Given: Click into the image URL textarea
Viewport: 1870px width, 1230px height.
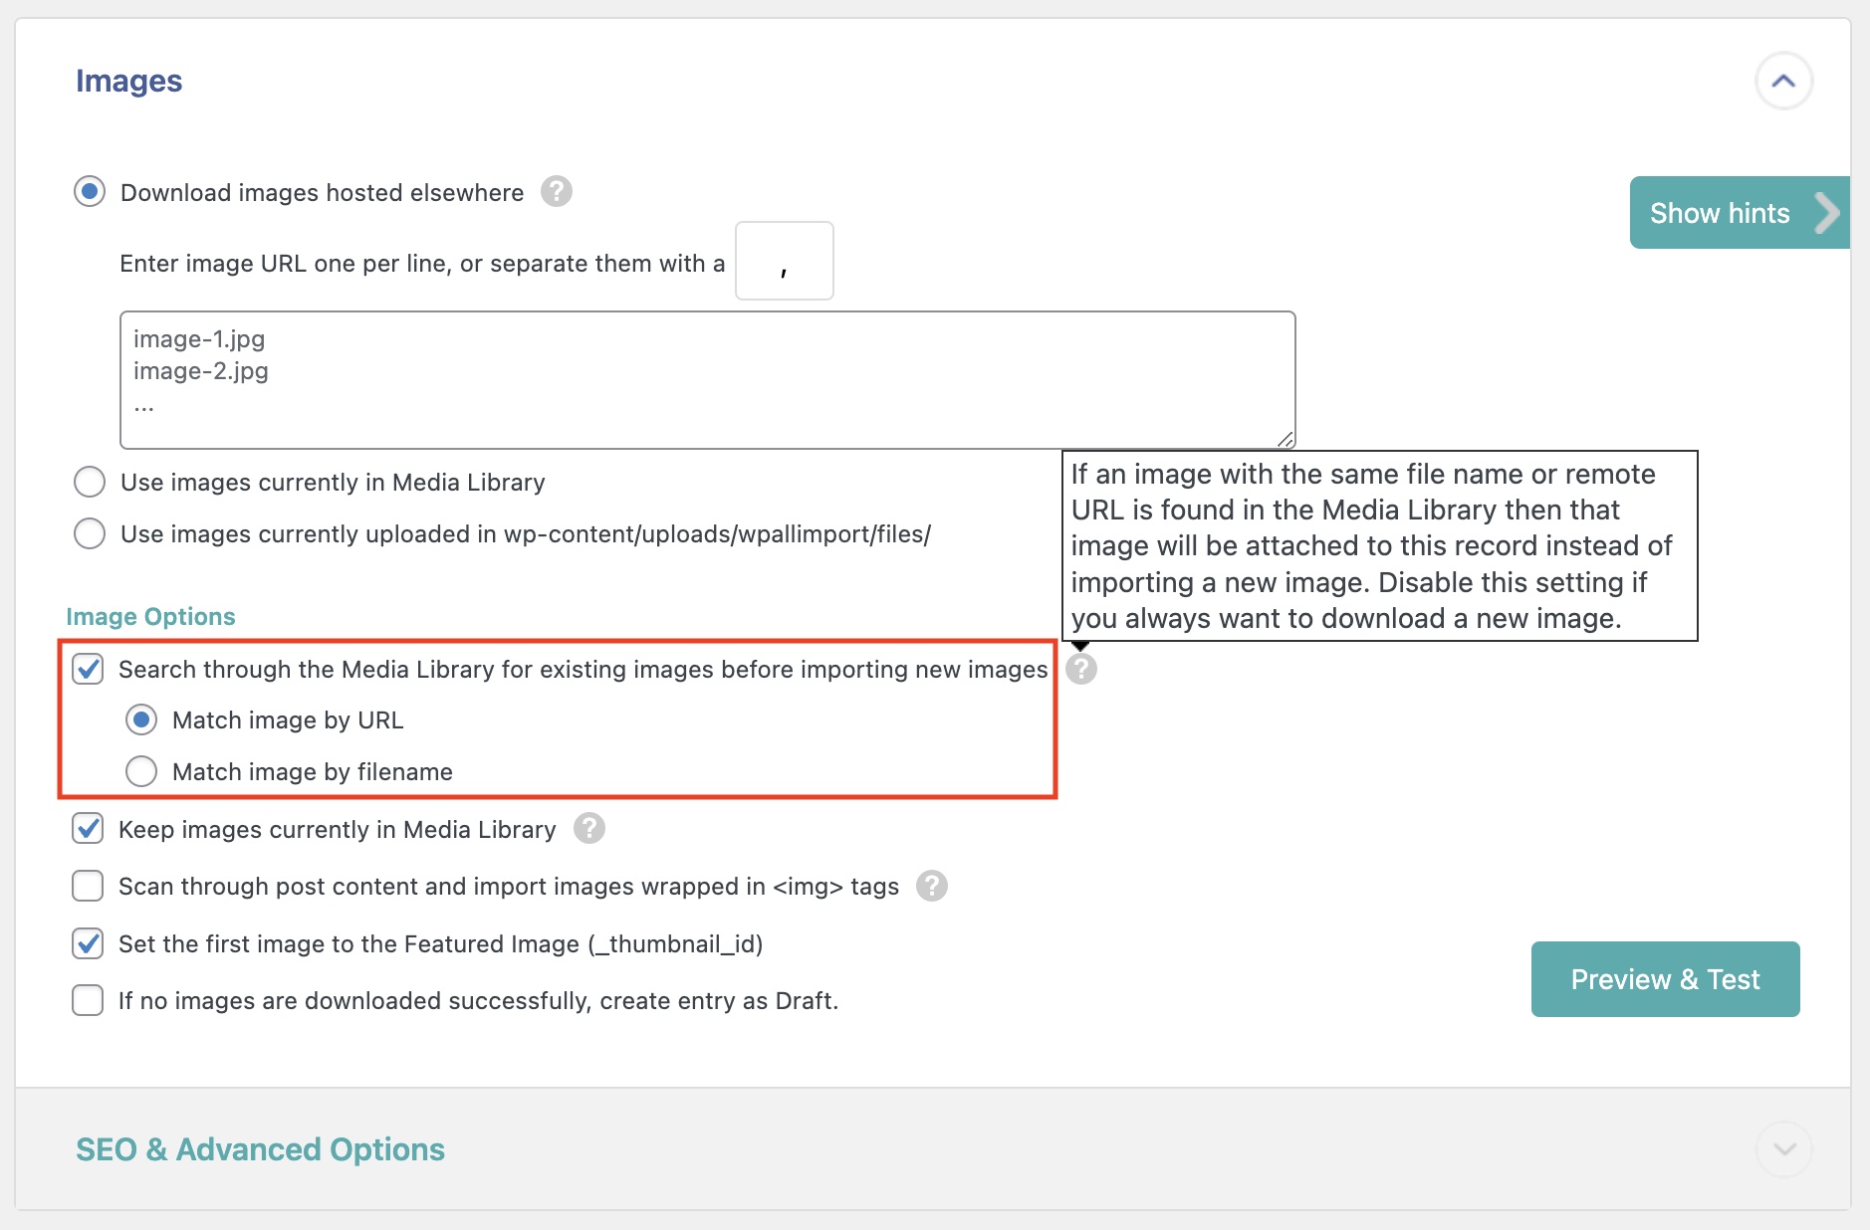Looking at the screenshot, I should pos(707,380).
